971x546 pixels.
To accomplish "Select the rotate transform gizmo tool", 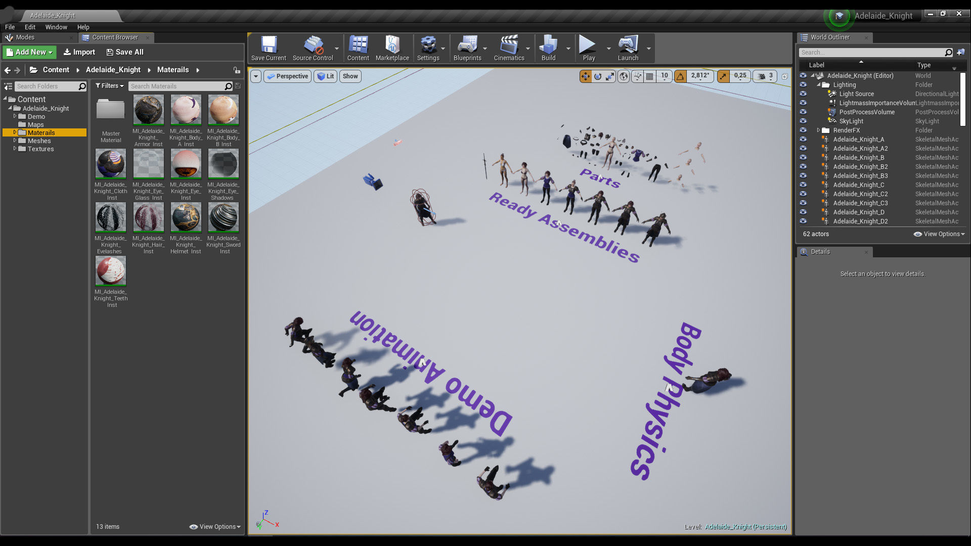I will (x=598, y=76).
